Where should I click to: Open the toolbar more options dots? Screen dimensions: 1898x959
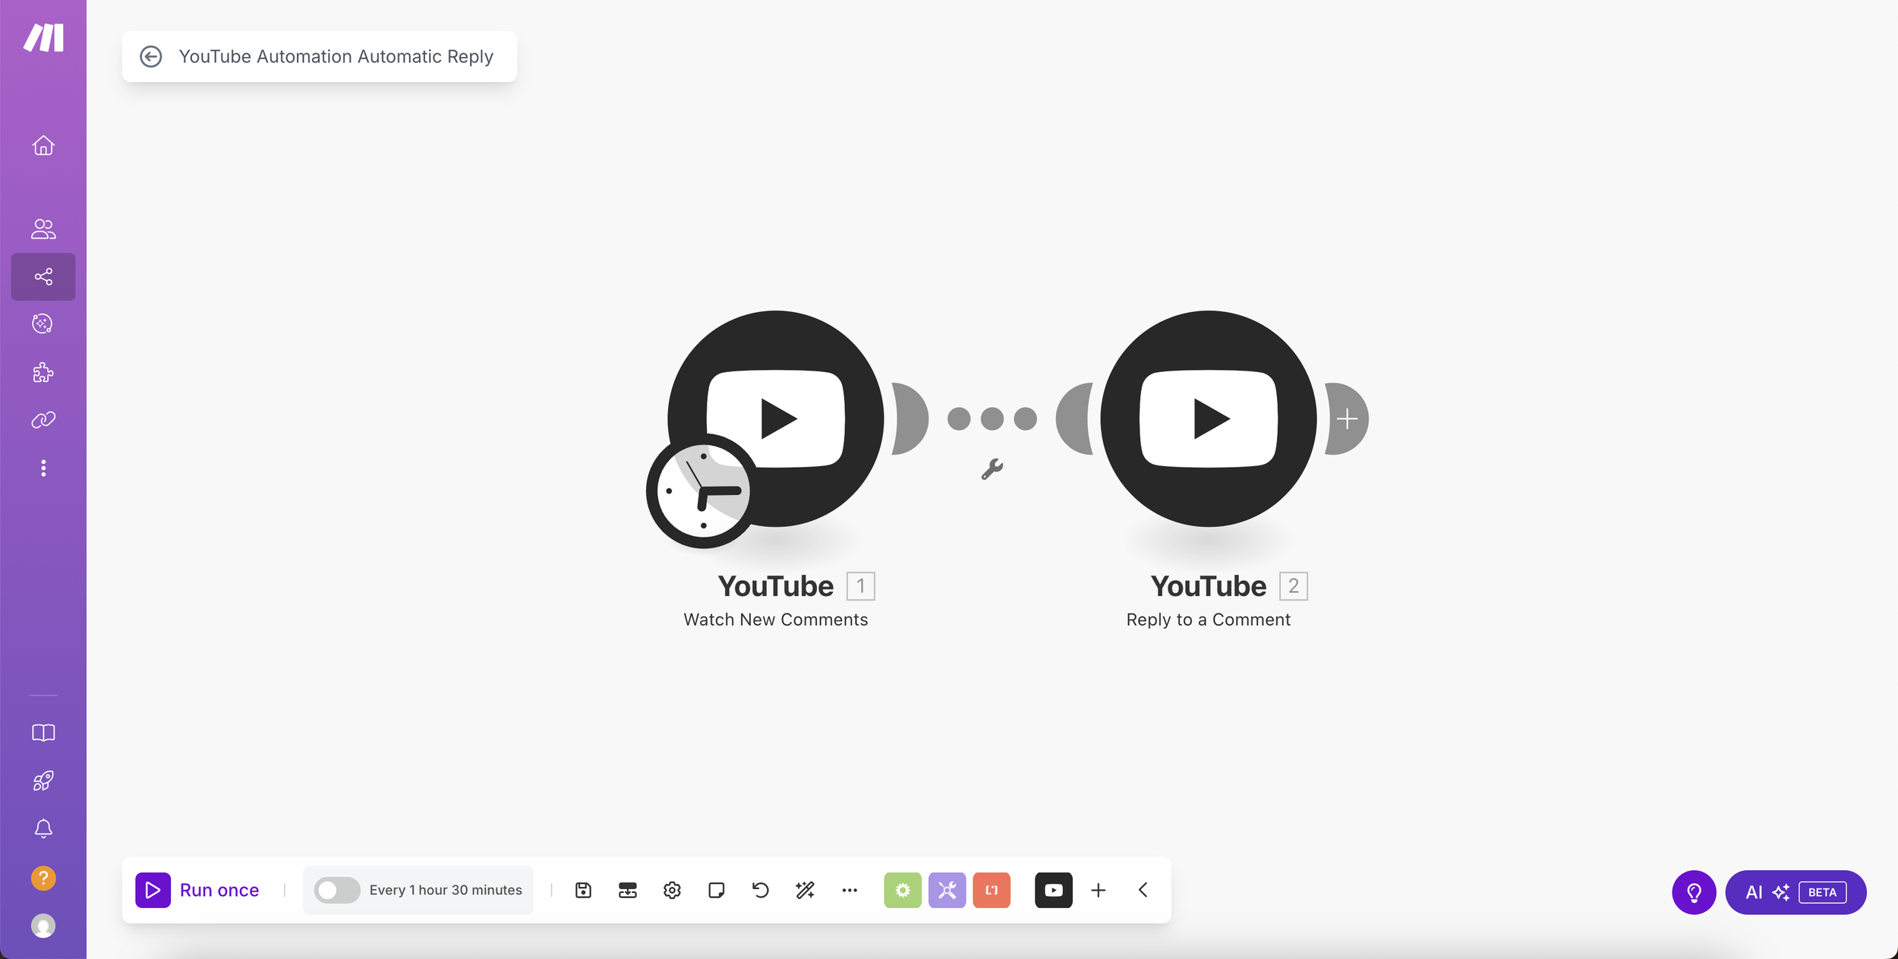tap(850, 890)
